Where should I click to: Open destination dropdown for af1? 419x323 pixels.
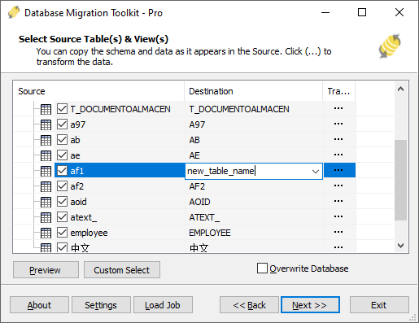tap(315, 172)
